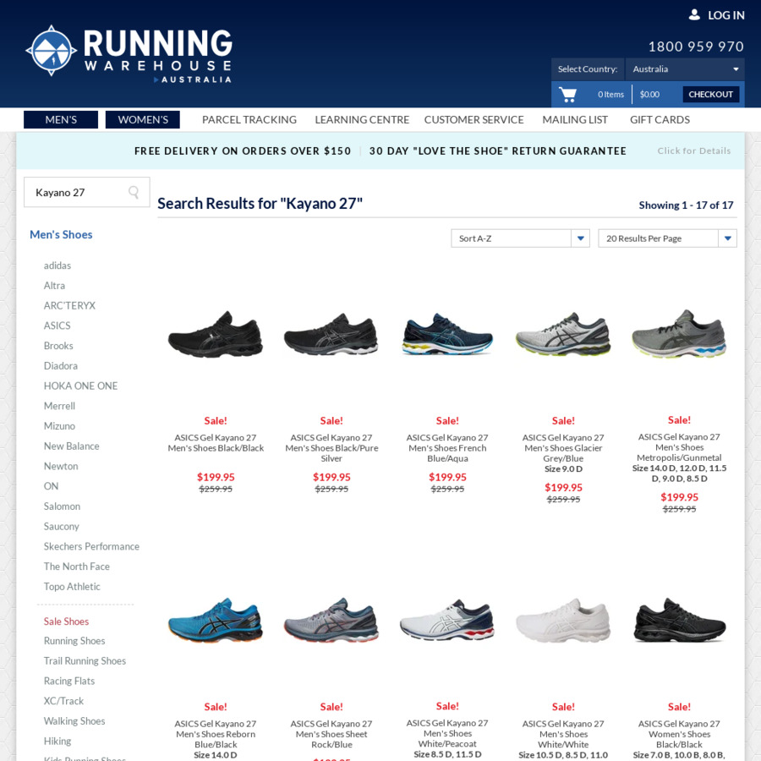
Task: Open the Reborn Blue/Black shoe image
Action: click(216, 621)
